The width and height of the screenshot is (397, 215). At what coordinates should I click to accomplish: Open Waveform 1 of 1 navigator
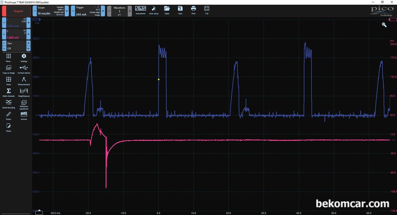pyautogui.click(x=119, y=11)
